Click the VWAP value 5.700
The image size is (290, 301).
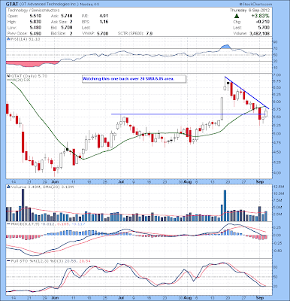tap(102, 33)
